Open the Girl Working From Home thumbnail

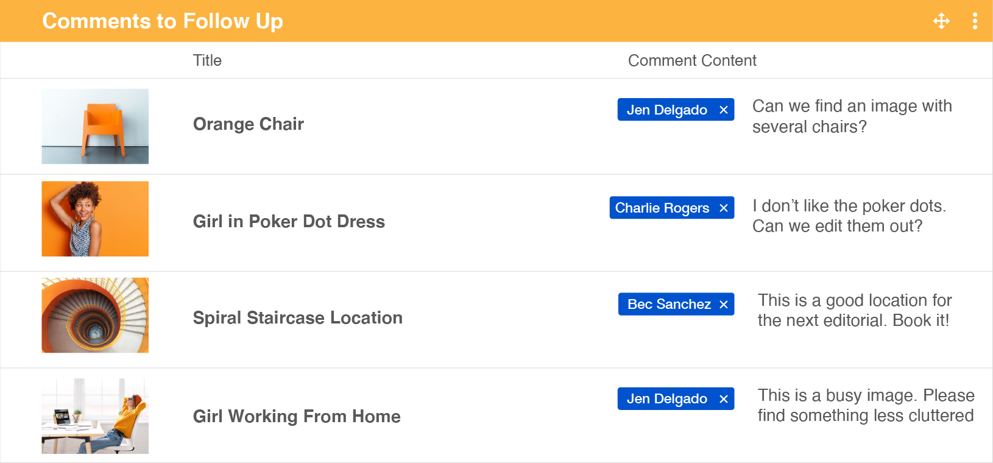(95, 416)
